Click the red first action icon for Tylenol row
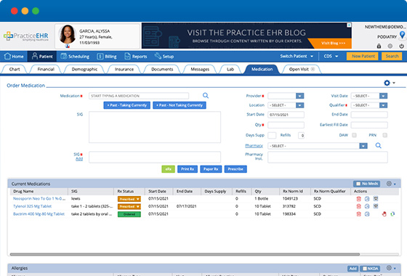407x276 pixels. point(359,206)
